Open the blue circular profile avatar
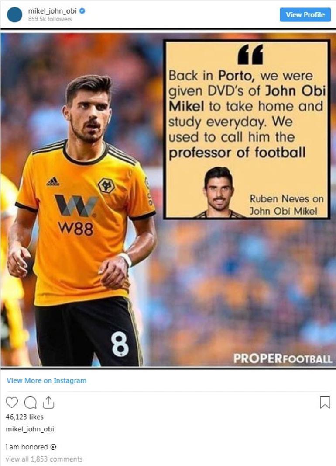336x466 pixels. (14, 14)
